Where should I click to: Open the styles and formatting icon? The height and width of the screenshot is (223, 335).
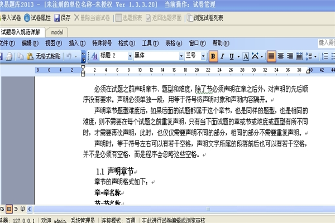(x=94, y=56)
